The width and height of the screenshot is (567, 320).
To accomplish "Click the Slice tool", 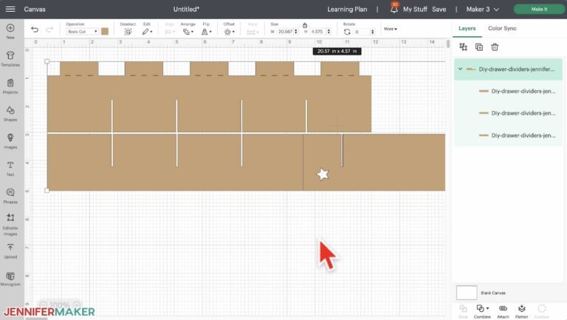I will [x=463, y=311].
